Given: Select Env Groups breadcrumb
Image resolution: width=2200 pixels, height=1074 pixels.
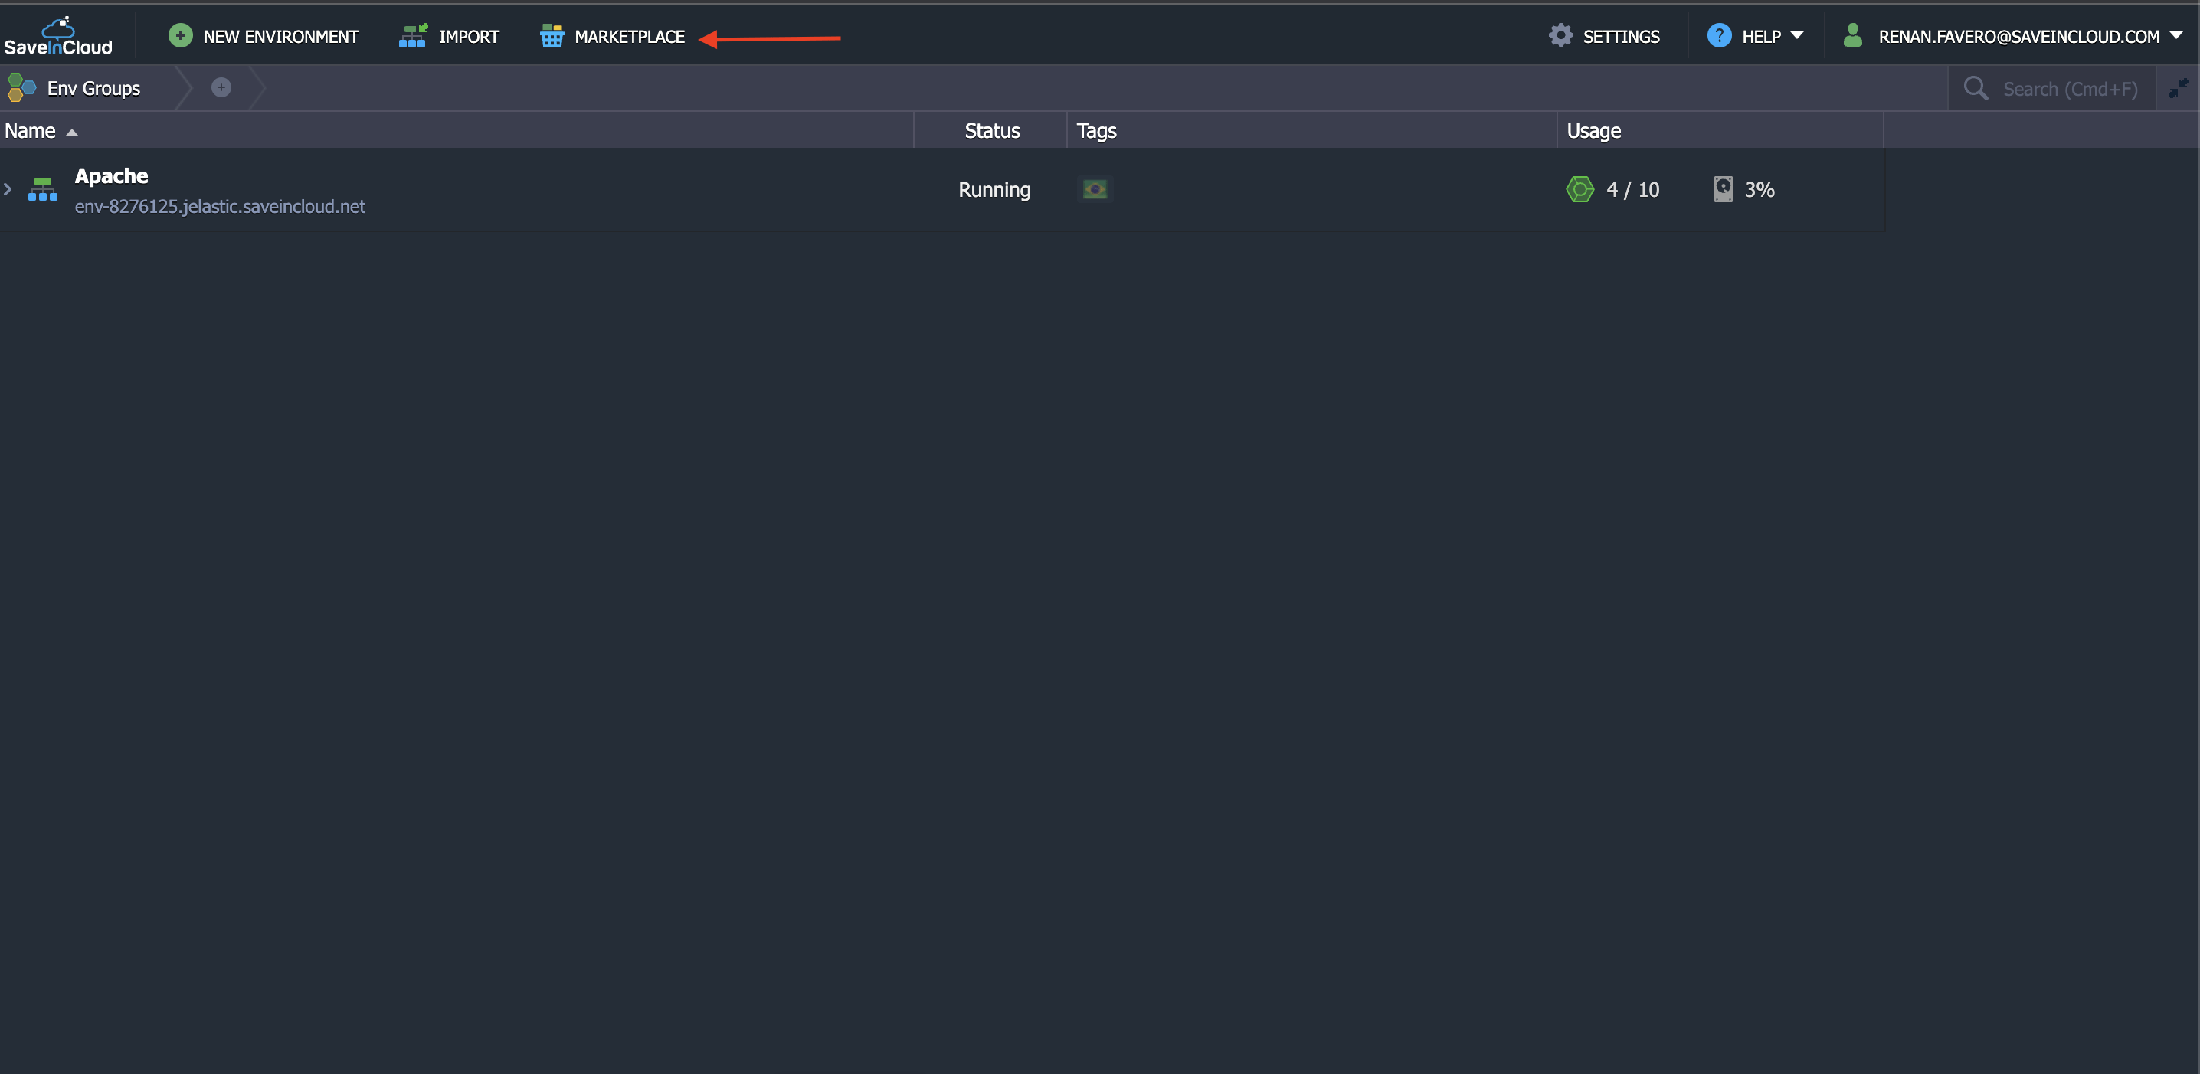Looking at the screenshot, I should [x=93, y=89].
